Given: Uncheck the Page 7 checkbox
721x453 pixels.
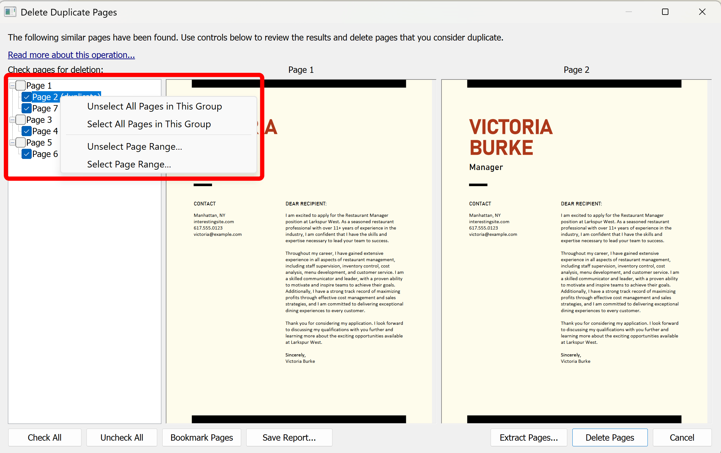Looking at the screenshot, I should click(27, 108).
